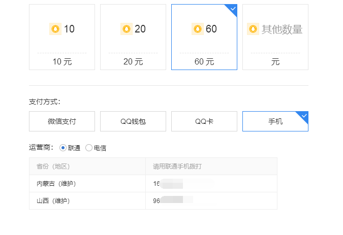
Task: Pick the 60 元 recharge card
Action: coord(204,37)
